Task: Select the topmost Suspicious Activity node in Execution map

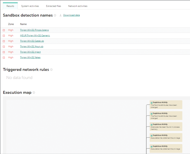Action: pos(166,105)
